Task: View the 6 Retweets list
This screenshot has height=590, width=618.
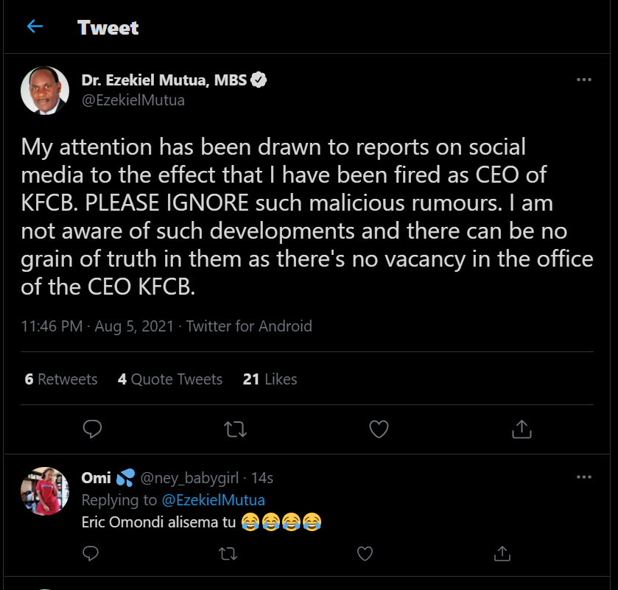Action: click(x=61, y=379)
